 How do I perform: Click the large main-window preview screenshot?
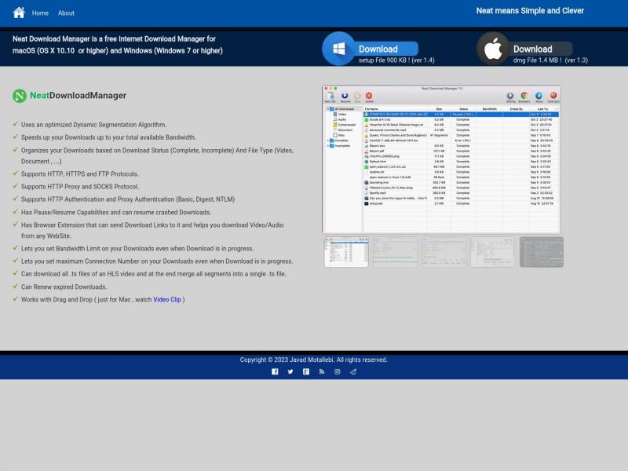tap(441, 159)
